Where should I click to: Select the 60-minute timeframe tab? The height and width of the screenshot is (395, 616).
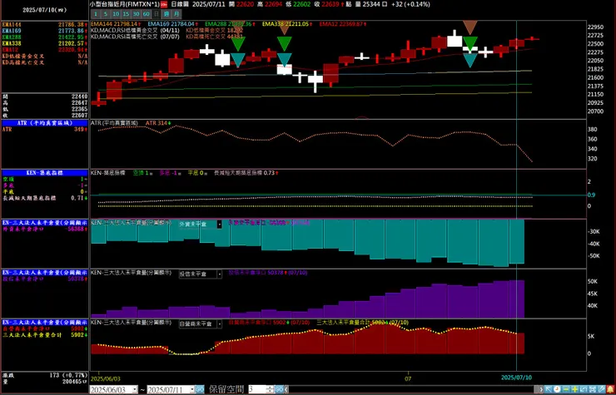pyautogui.click(x=147, y=14)
